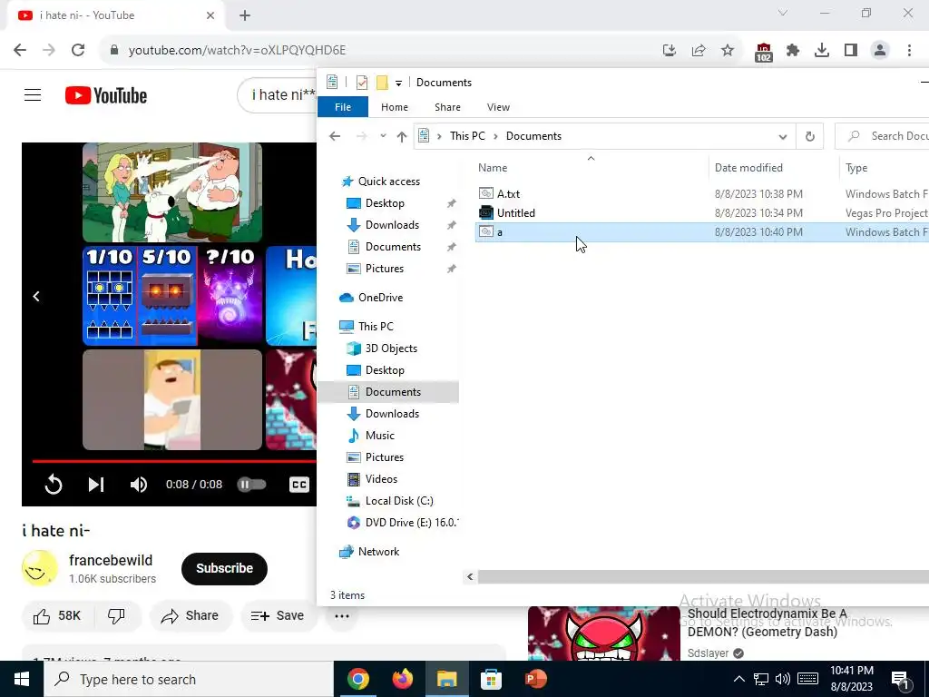The width and height of the screenshot is (929, 697).
Task: Toggle closed captions CC button
Action: click(299, 485)
